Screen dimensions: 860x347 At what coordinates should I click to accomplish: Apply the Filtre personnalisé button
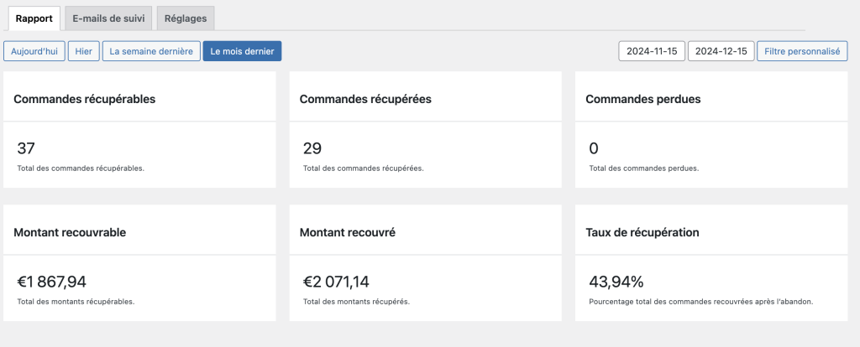pos(802,51)
